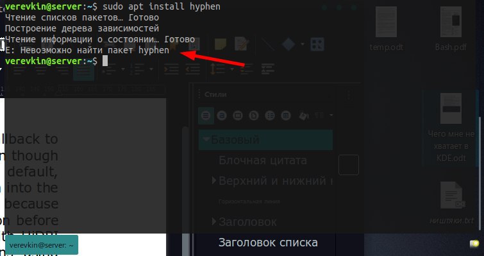Open bulleted list dropdown arrow
This screenshot has height=256, width=484.
pos(123,69)
